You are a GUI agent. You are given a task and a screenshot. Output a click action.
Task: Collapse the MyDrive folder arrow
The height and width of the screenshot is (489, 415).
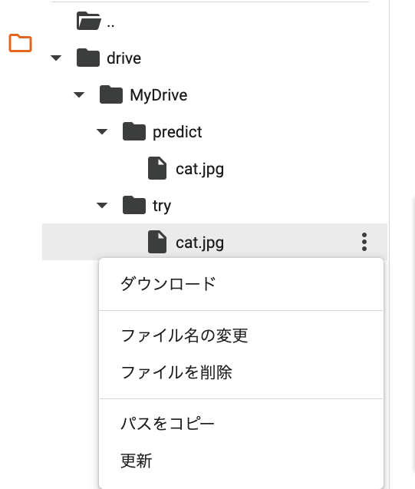(79, 95)
